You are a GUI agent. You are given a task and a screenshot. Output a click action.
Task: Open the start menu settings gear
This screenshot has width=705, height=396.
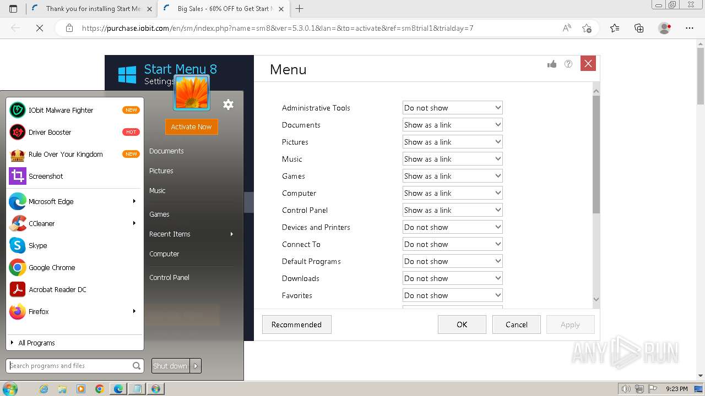228,105
